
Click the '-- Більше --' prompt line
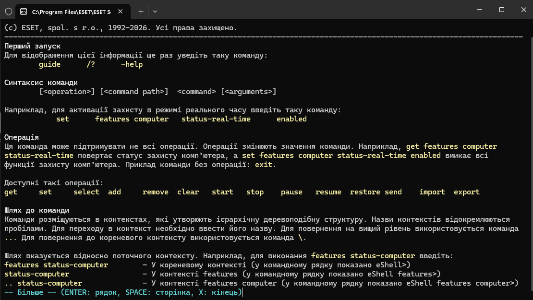[123, 292]
